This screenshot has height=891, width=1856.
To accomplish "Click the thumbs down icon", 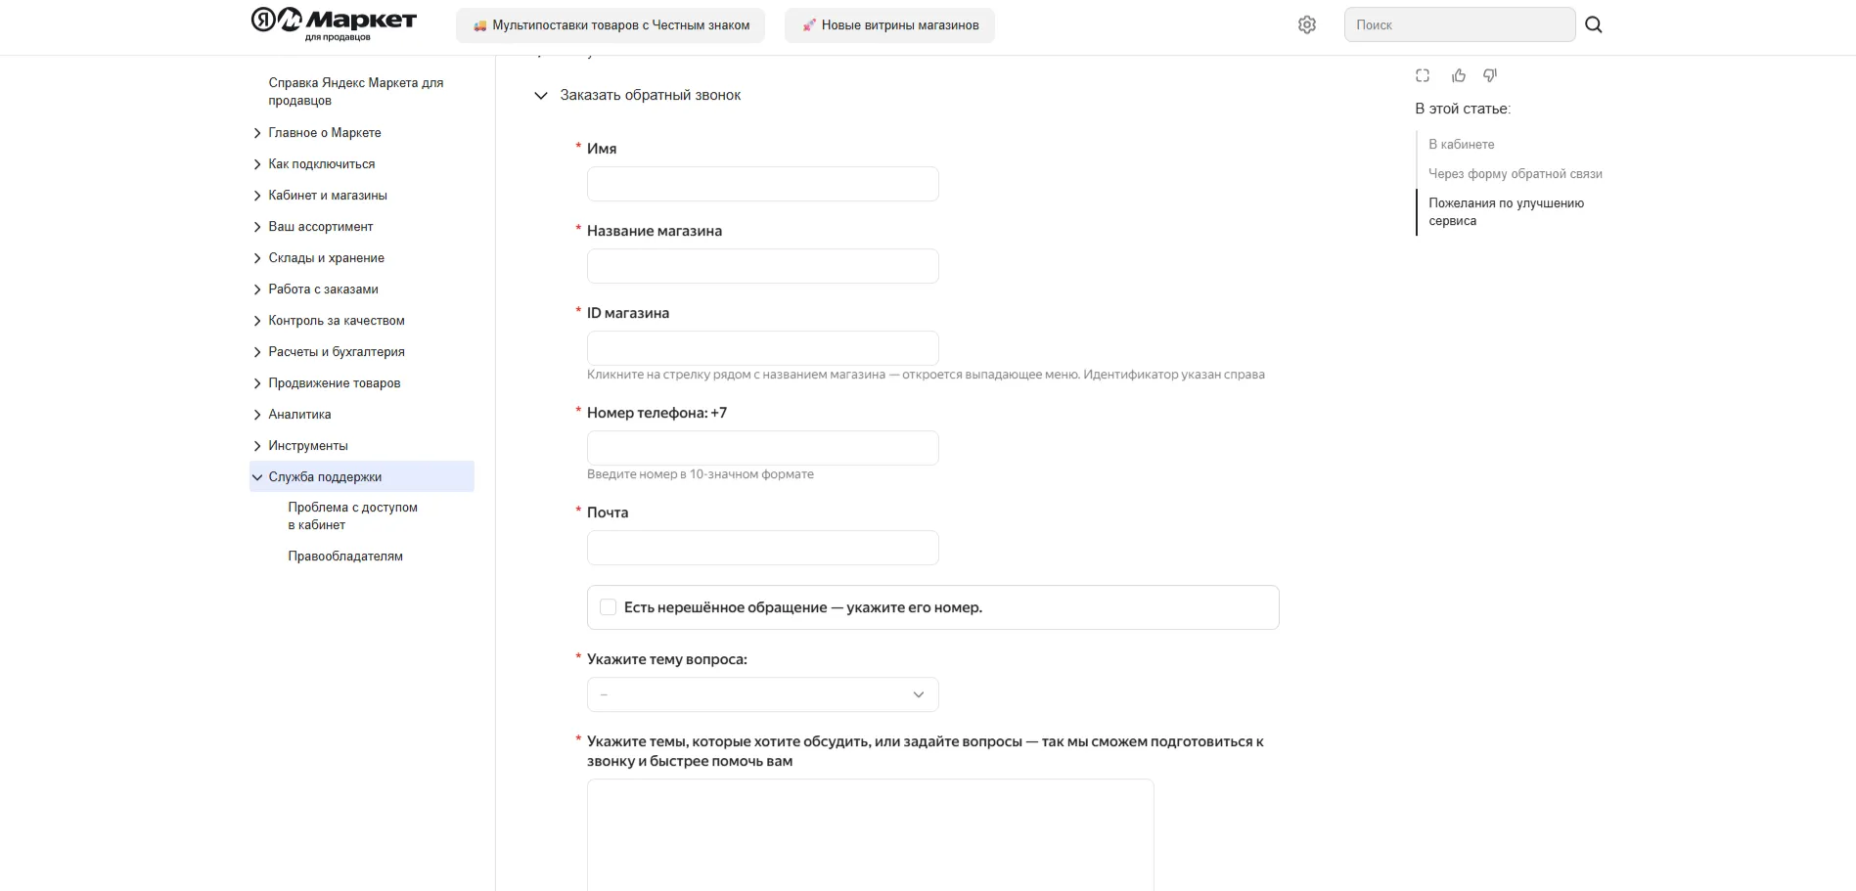I will 1490,75.
